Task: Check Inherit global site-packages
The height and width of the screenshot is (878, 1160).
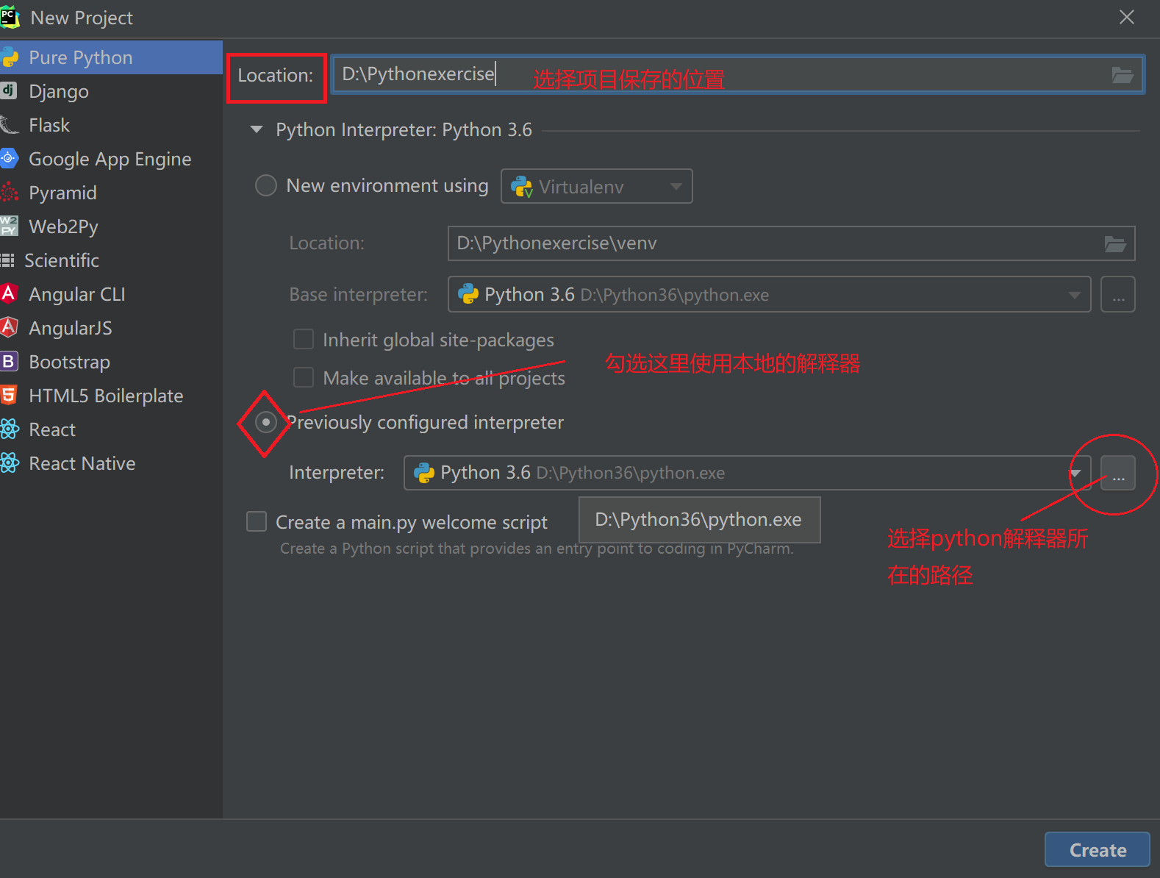Action: [x=304, y=339]
